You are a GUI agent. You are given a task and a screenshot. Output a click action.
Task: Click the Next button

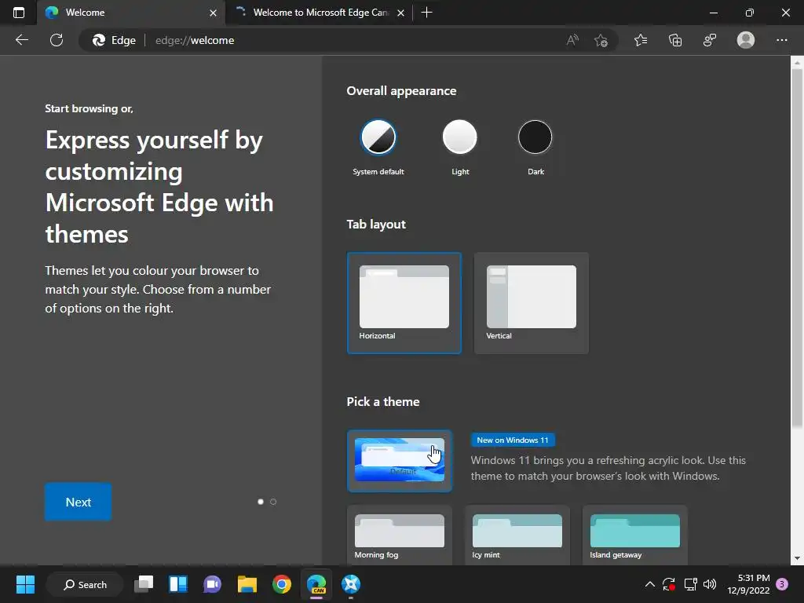click(x=78, y=502)
